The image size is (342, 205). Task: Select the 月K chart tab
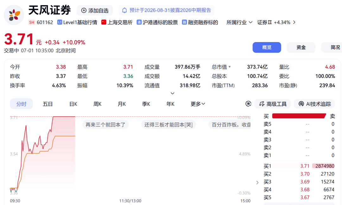(122, 104)
